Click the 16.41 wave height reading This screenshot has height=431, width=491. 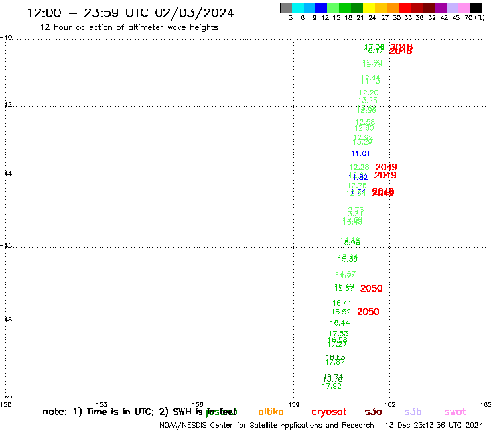pyautogui.click(x=342, y=303)
